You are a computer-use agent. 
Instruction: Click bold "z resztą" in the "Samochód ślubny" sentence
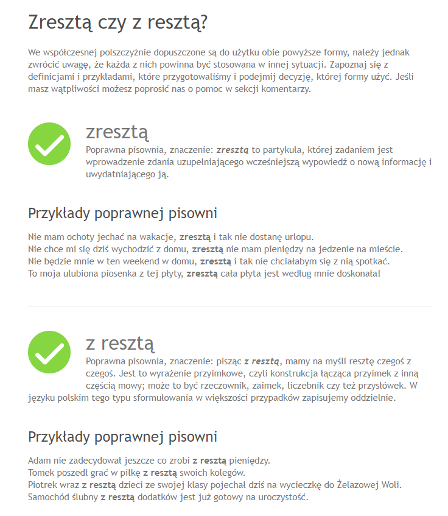click(x=117, y=497)
